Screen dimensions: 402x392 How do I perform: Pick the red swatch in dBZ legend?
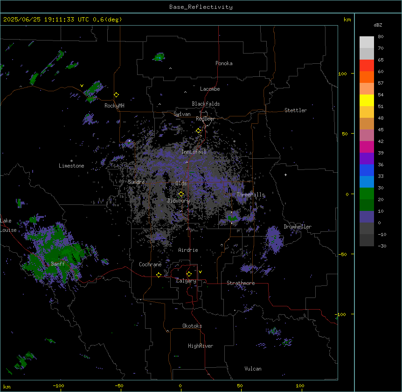pyautogui.click(x=367, y=66)
